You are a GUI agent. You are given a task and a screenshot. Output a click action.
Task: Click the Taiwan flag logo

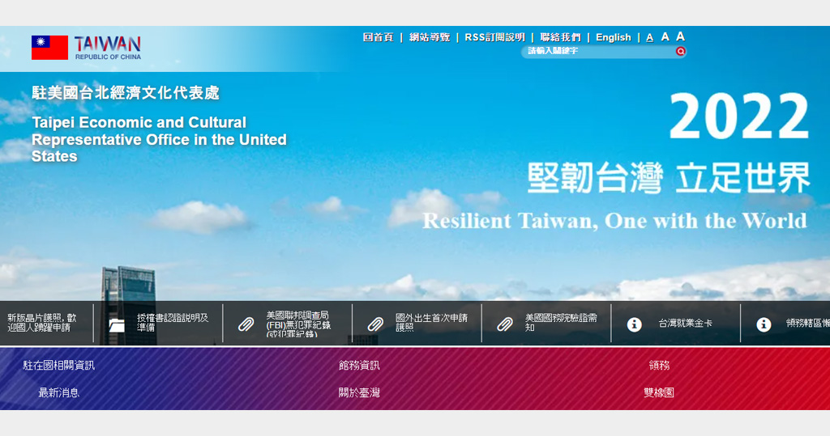tap(49, 48)
